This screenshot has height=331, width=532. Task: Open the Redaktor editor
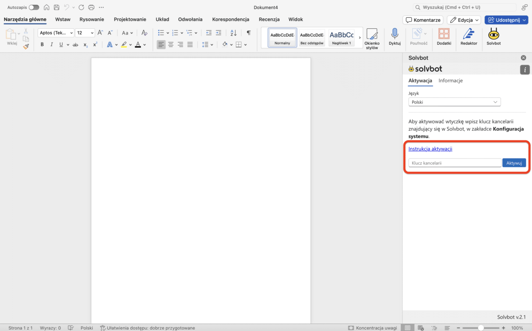(x=469, y=37)
